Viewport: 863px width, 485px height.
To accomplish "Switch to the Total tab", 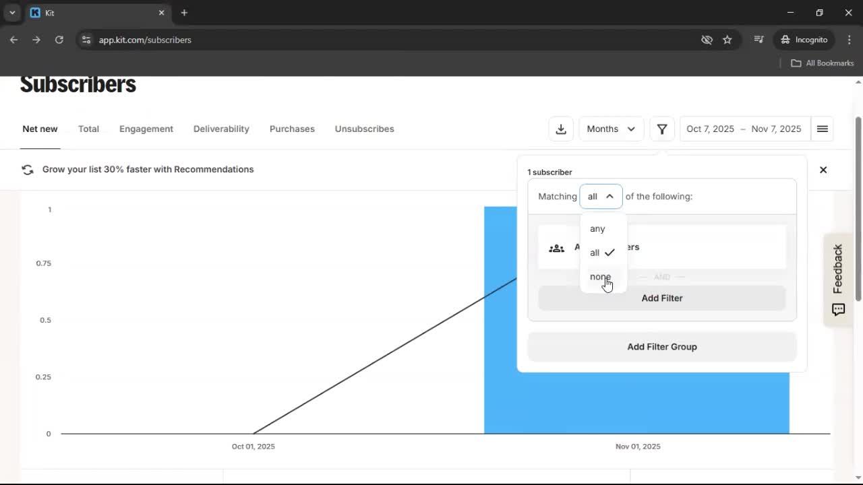I will 88,129.
